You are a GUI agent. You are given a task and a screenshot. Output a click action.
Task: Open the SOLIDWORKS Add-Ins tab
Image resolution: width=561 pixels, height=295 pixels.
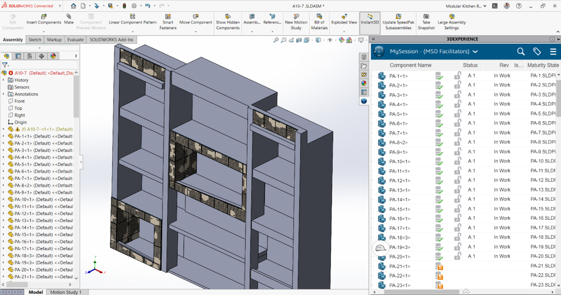(111, 40)
